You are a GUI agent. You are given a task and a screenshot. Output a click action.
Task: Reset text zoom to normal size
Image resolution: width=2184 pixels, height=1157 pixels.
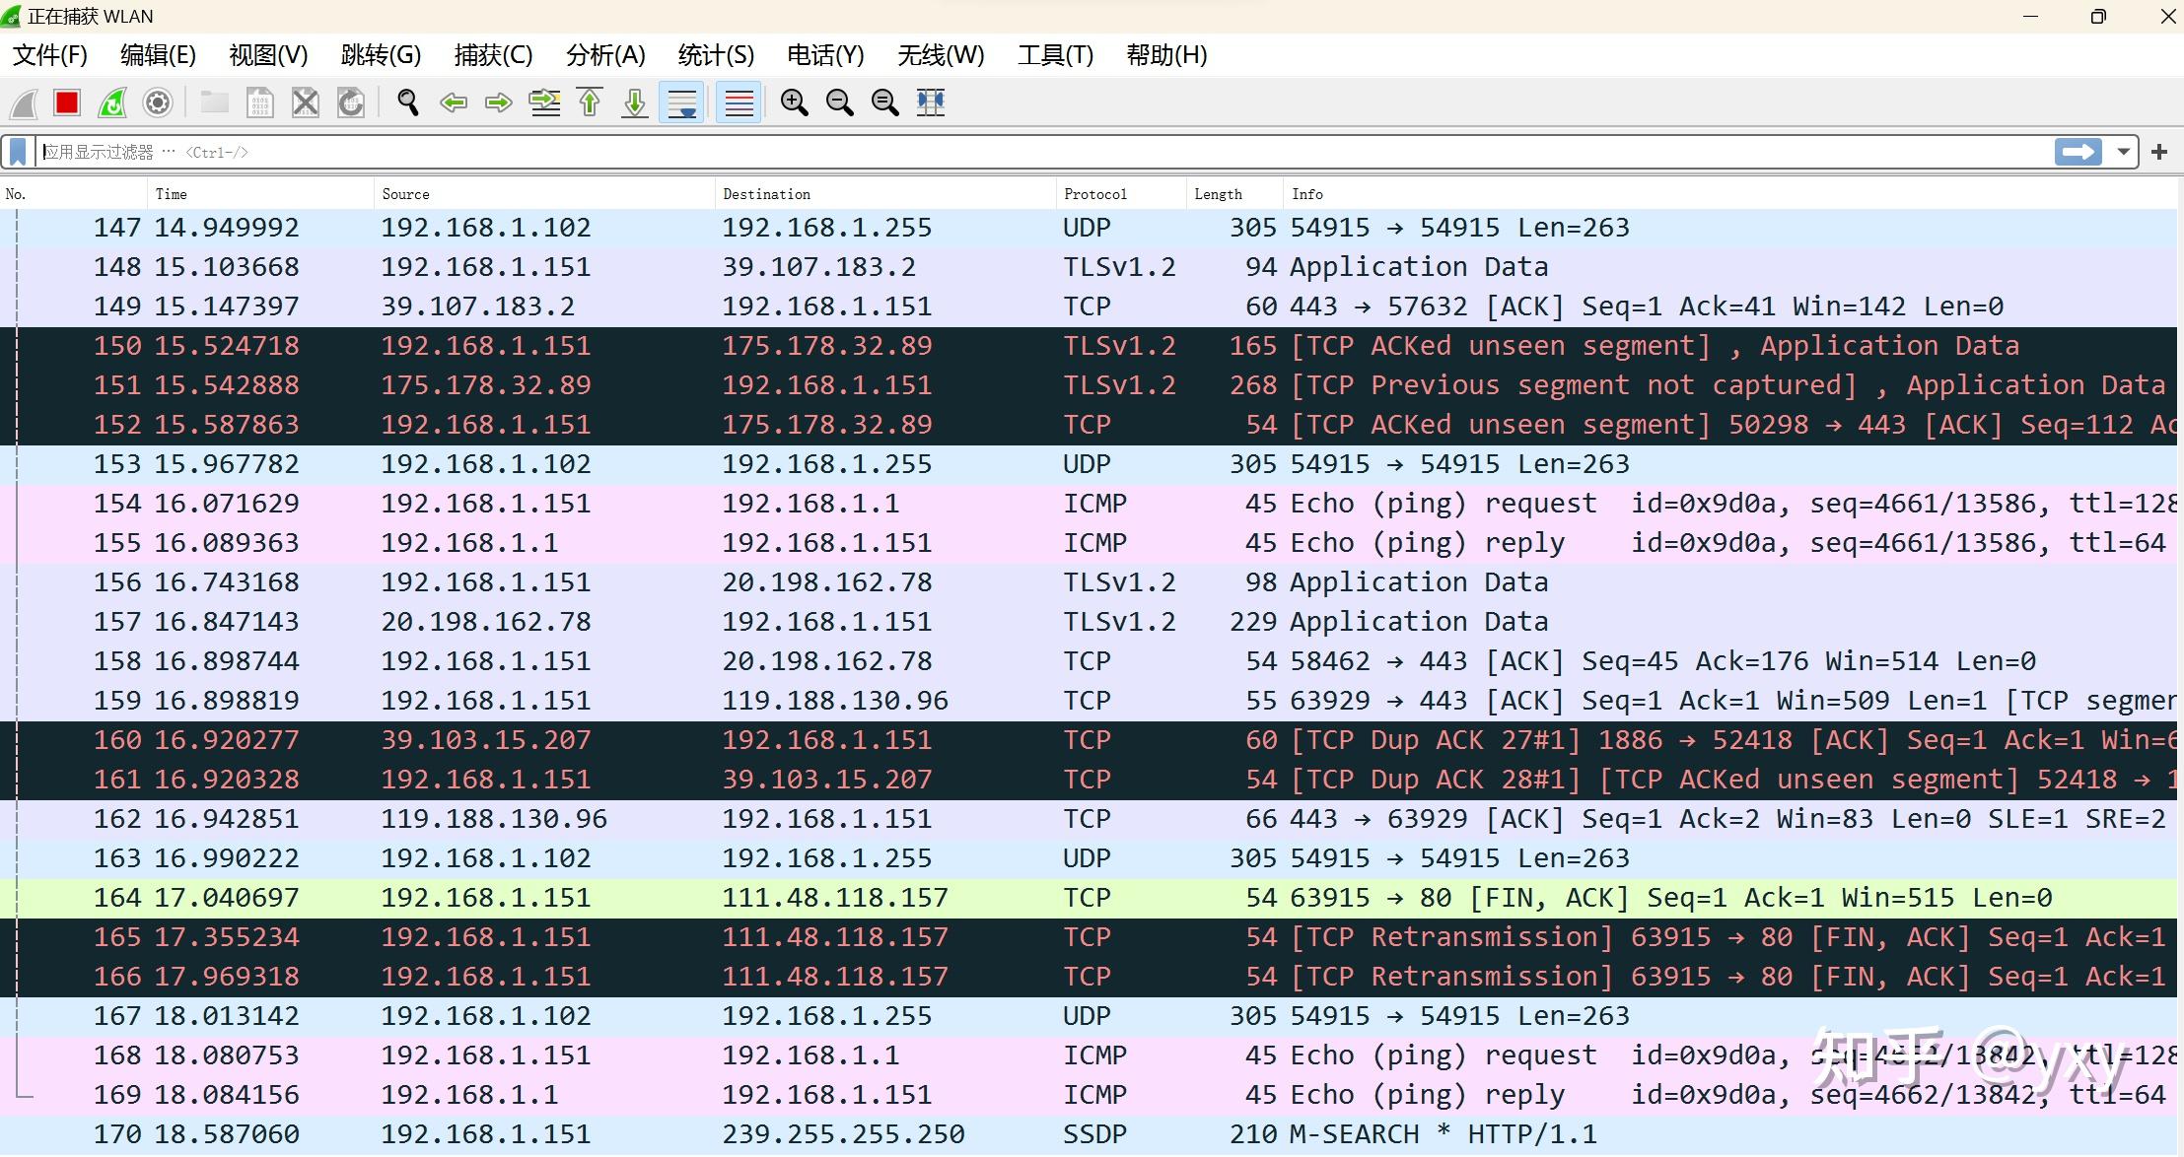884,102
